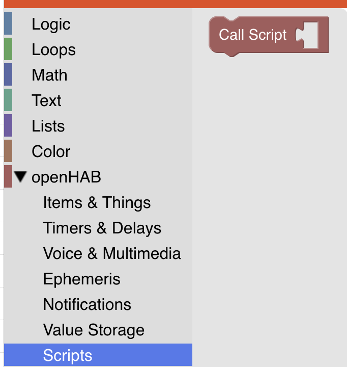Viewport: 347px width, 367px height.
Task: Open the Logic block category
Action: tap(51, 24)
